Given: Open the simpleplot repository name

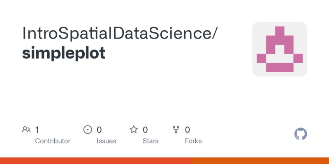Looking at the screenshot, I should coord(64,53).
